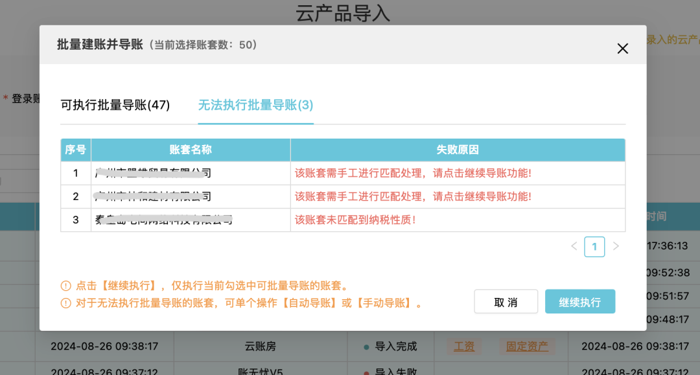Close the 批量建账并导账 dialog

622,49
